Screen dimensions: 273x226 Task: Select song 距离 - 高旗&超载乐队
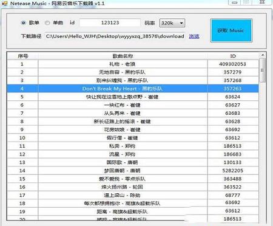tap(123, 211)
